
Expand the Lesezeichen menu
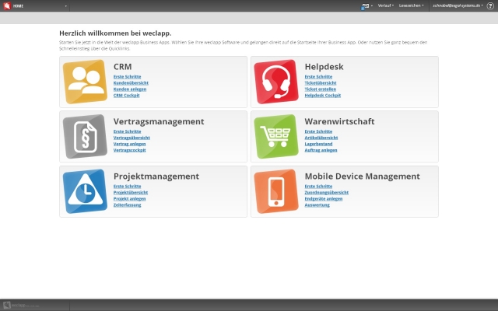coord(411,5)
